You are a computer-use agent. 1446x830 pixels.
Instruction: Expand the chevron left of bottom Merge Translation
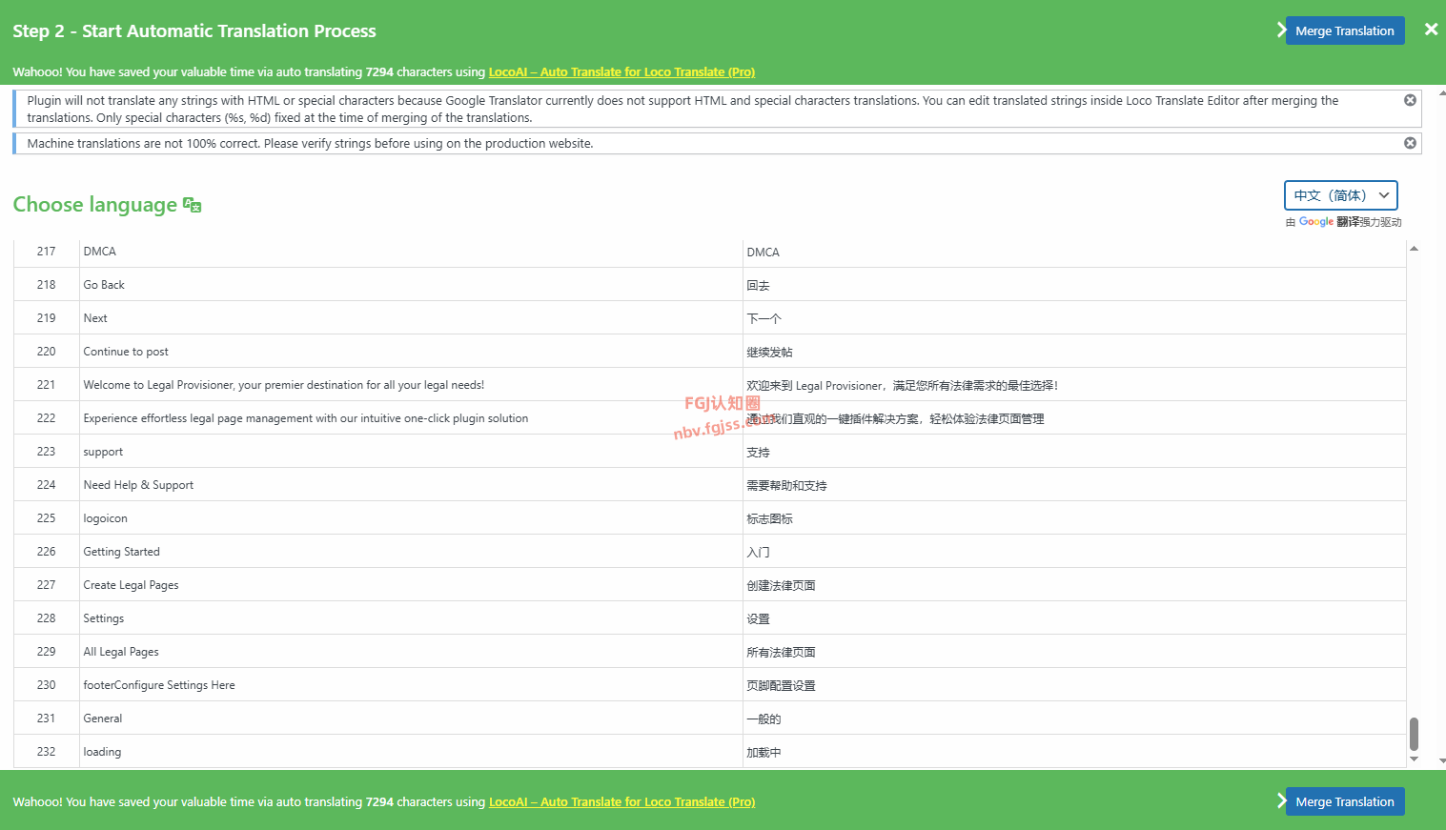pos(1281,801)
